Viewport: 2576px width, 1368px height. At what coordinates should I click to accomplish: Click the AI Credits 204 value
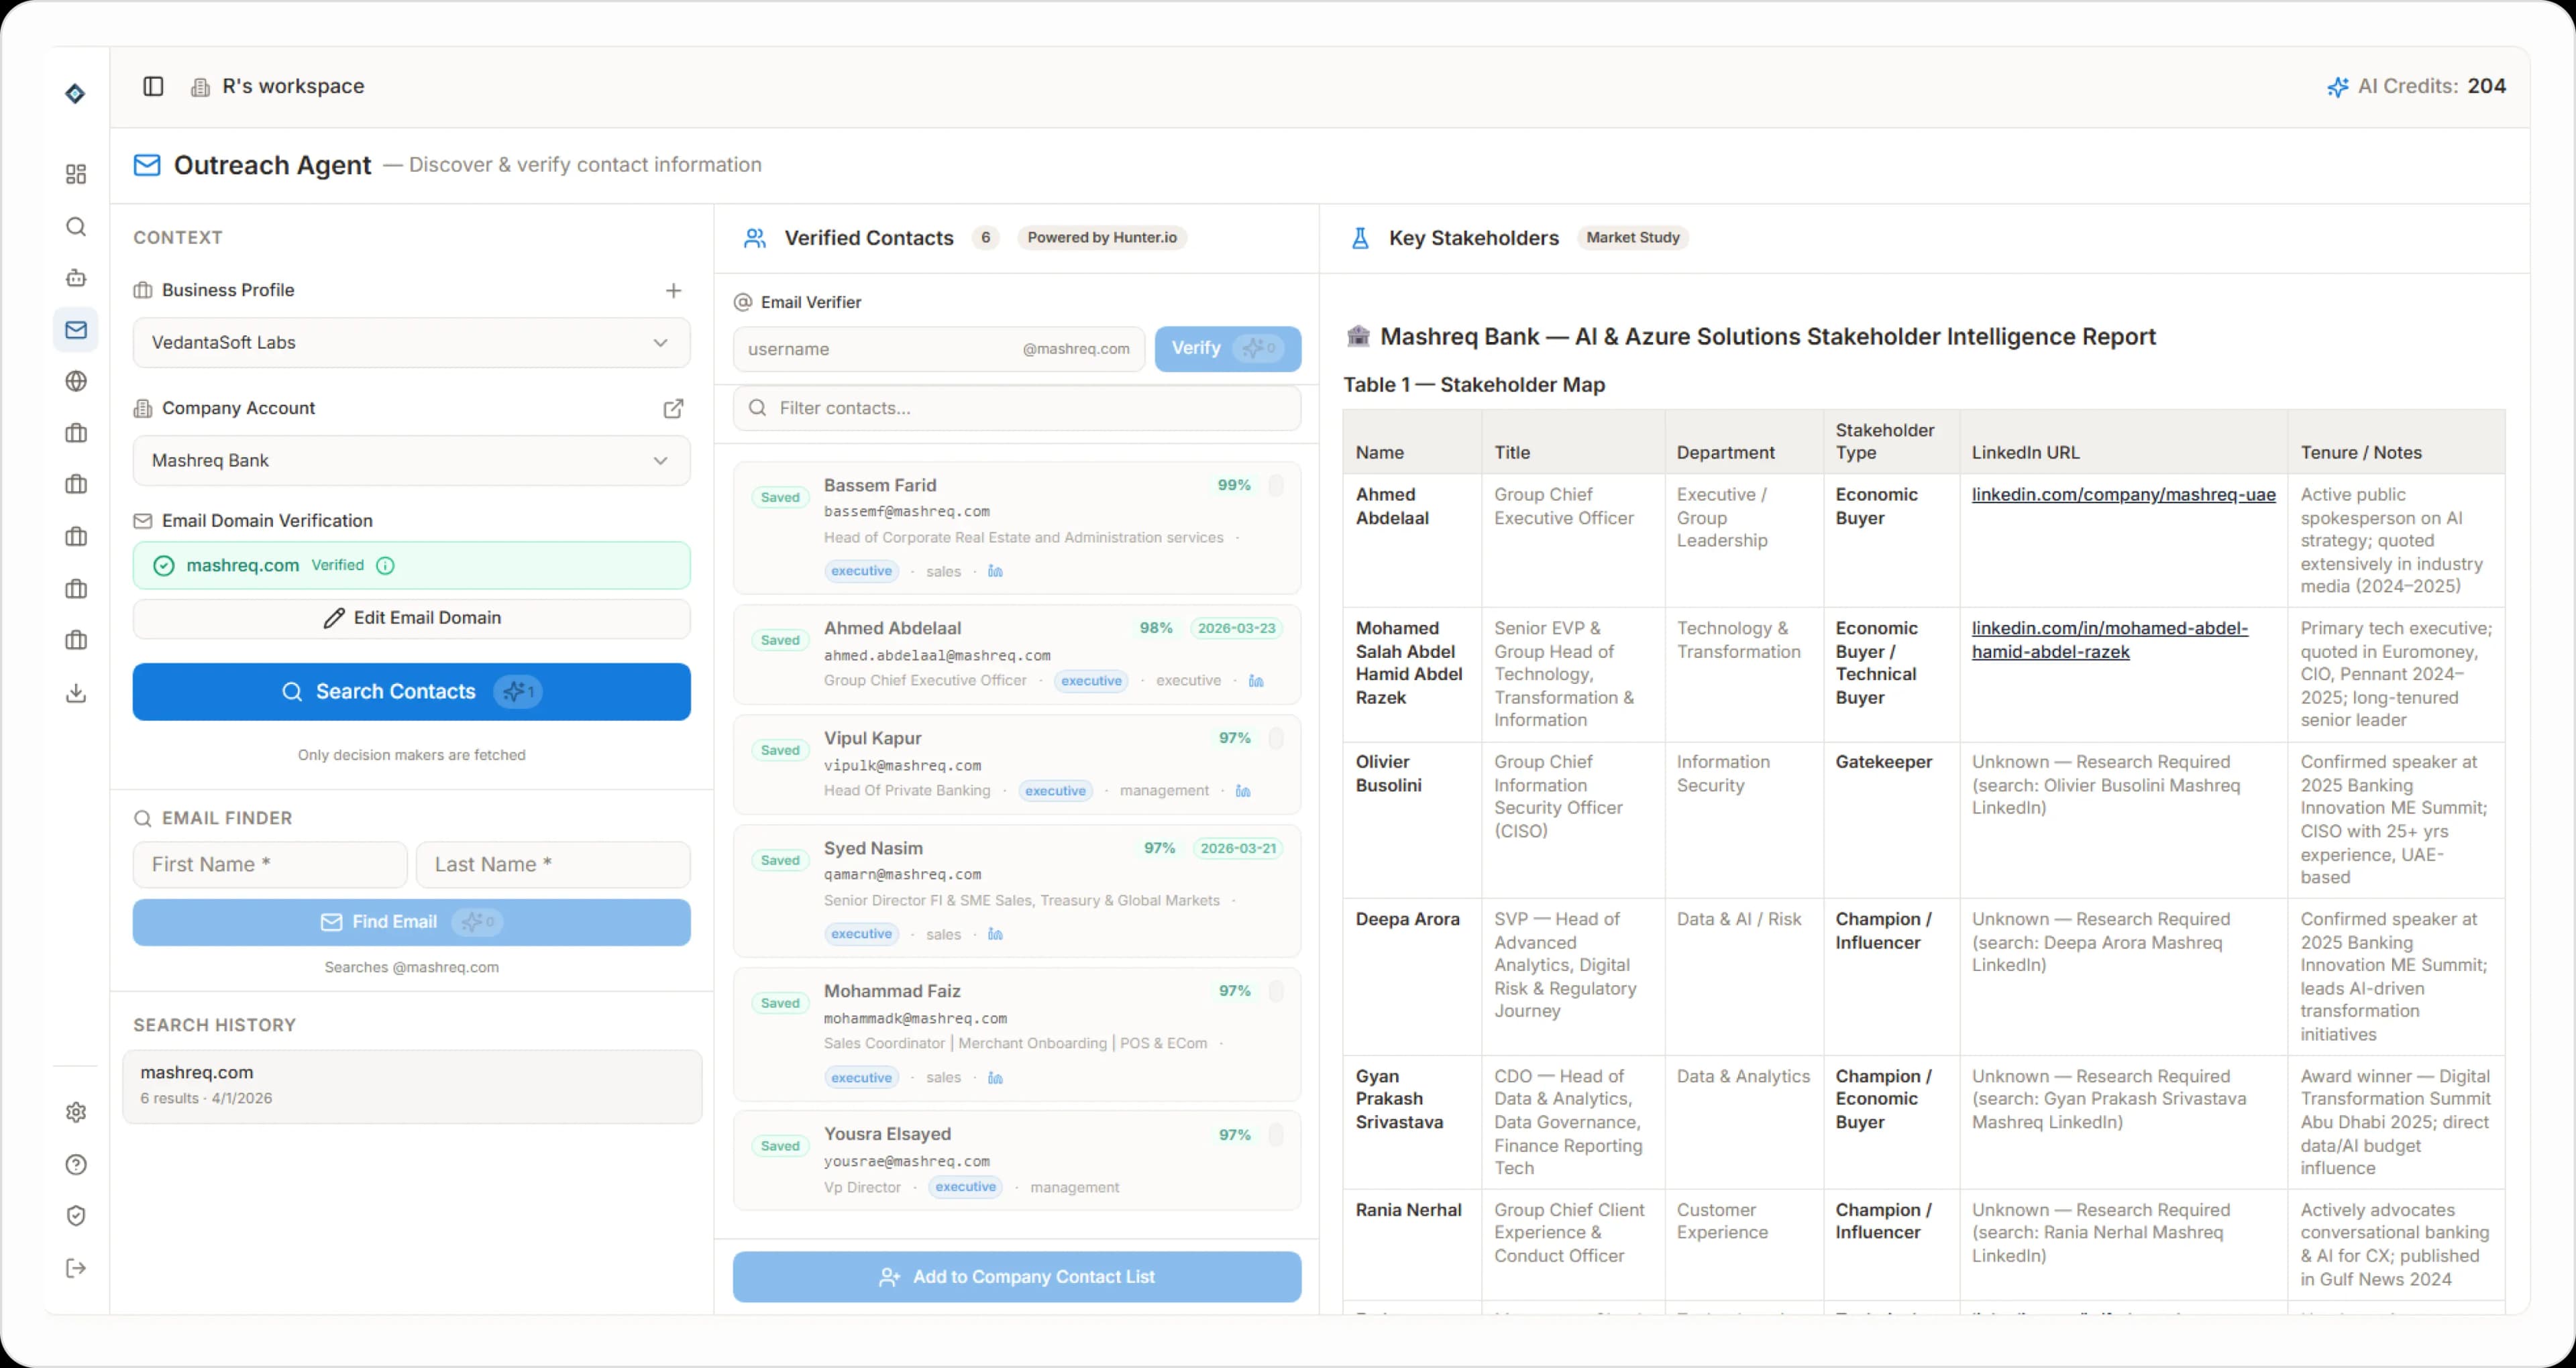[x=2486, y=86]
